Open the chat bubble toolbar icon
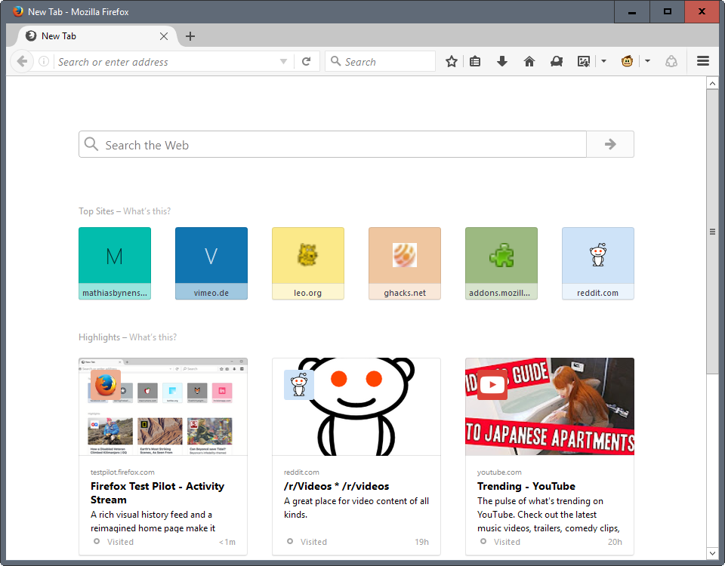 point(557,61)
